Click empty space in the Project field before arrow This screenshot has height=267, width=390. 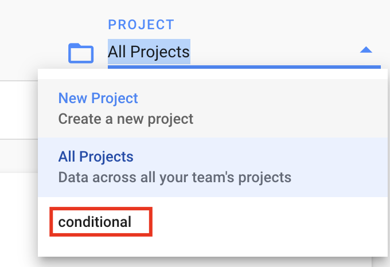coord(274,52)
